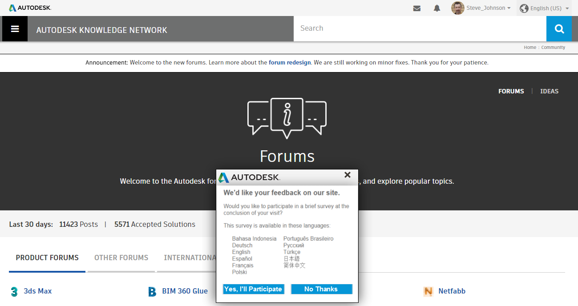This screenshot has width=578, height=306.
Task: Click 'Polski' in survey language list
Action: pos(239,272)
